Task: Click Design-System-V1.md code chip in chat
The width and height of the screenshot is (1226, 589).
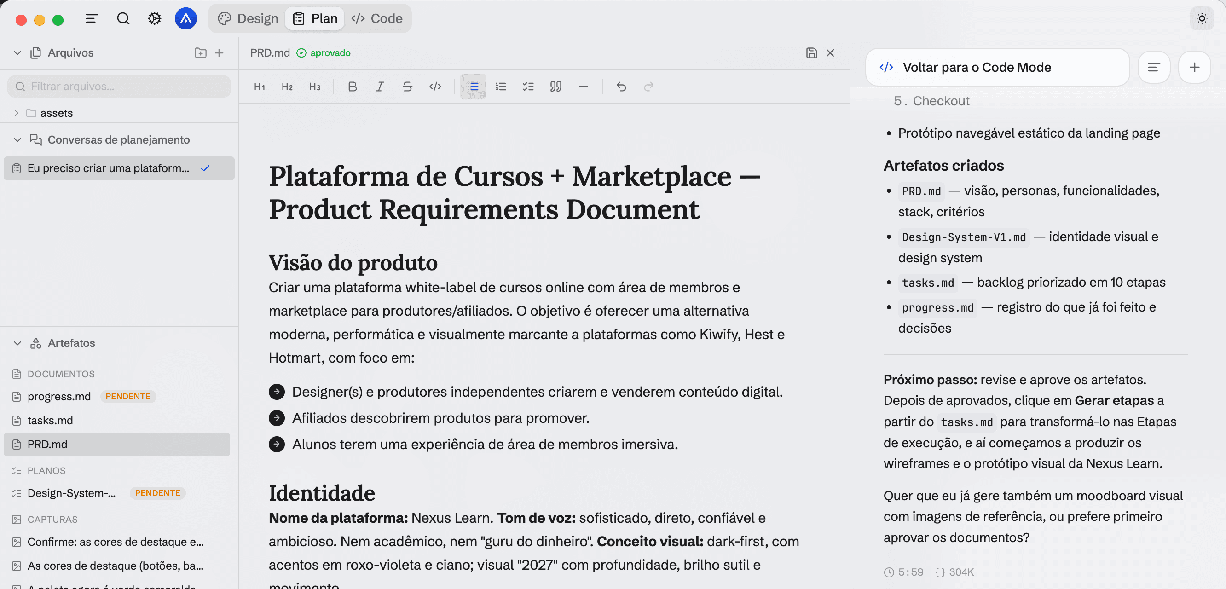Action: click(x=964, y=237)
